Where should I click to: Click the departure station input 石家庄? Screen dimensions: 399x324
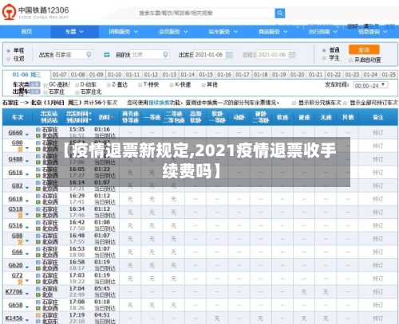(73, 55)
